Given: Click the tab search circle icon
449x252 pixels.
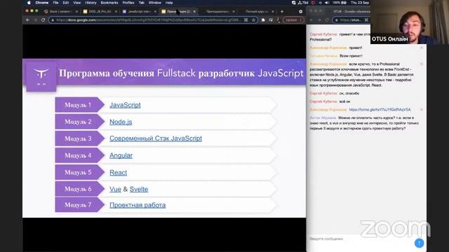Looking at the screenshot, I should (x=300, y=11).
